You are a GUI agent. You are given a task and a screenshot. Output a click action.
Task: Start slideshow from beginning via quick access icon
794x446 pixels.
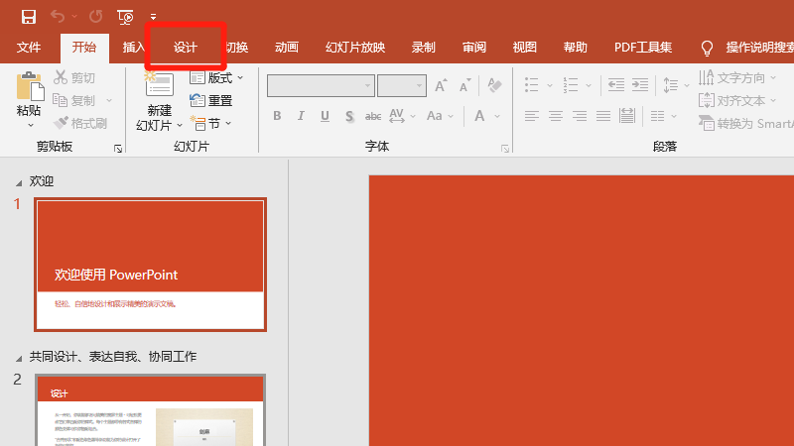(125, 16)
